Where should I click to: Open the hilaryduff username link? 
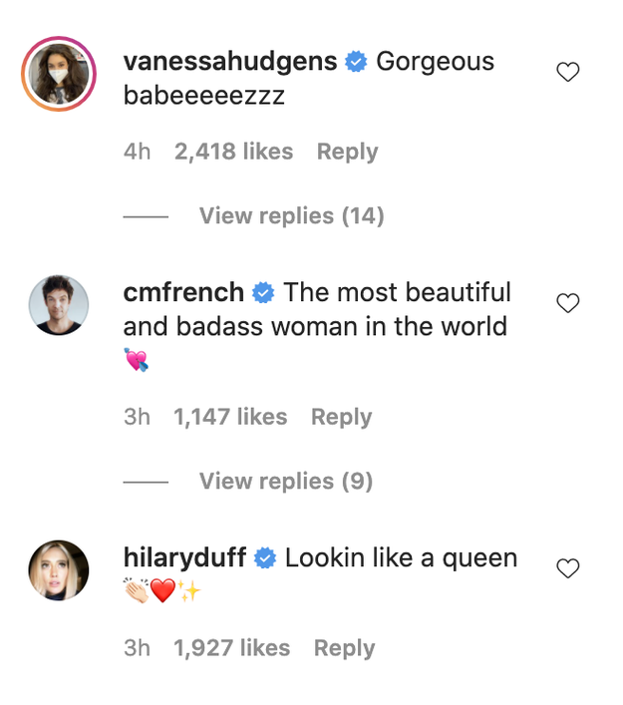[184, 558]
